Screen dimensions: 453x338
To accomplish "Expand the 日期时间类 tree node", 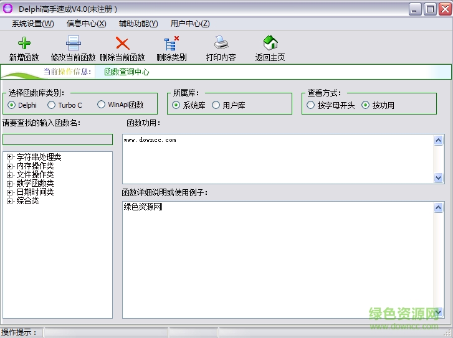I will (x=10, y=192).
